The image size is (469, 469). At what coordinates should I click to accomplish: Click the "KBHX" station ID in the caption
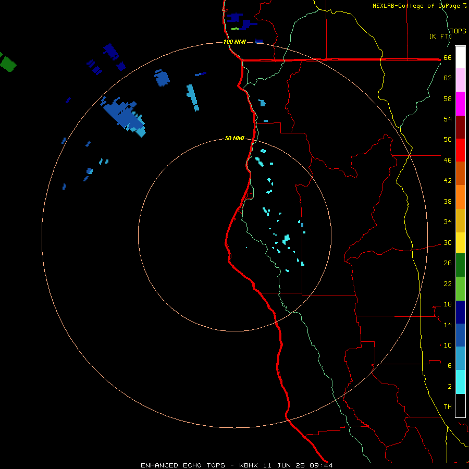(248, 465)
